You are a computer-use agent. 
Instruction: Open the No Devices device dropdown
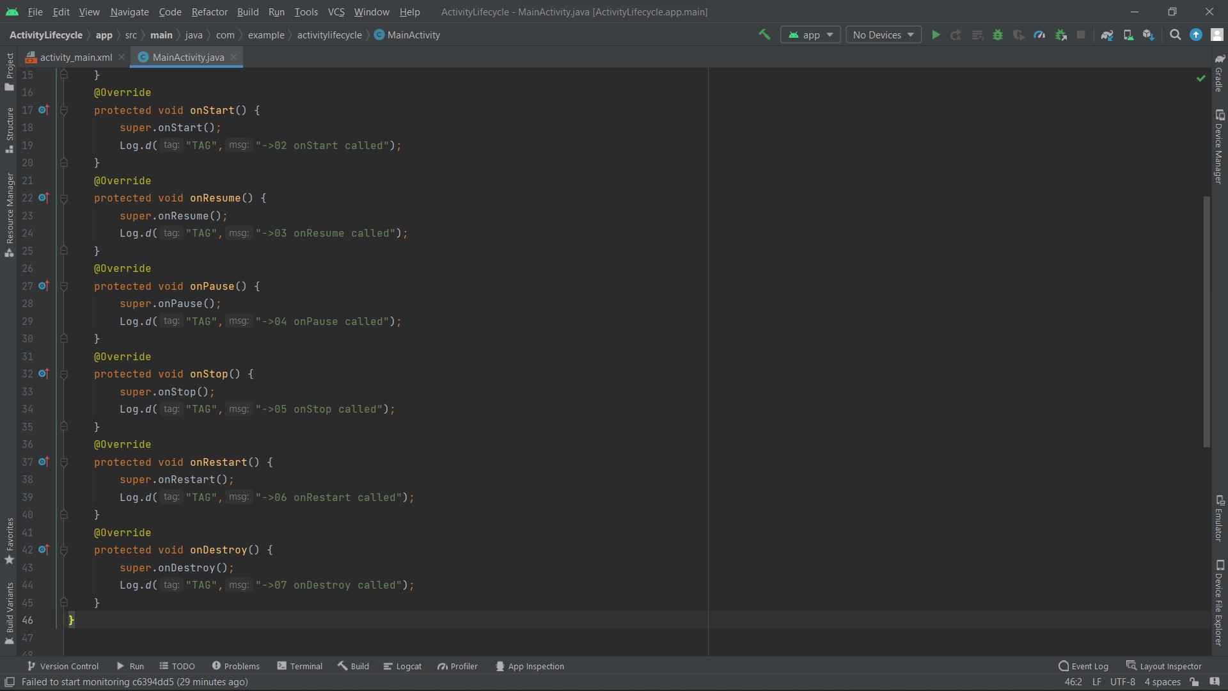883,35
